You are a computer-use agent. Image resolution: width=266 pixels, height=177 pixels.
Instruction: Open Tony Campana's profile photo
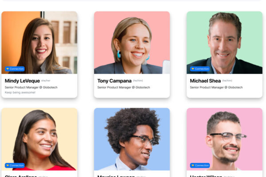(x=132, y=42)
